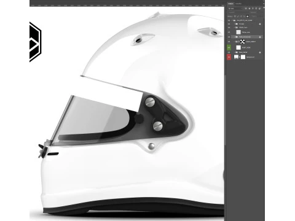Image resolution: width=295 pixels, height=221 pixels.
Task: Filter layers by pixel layers icon
Action: point(246,9)
